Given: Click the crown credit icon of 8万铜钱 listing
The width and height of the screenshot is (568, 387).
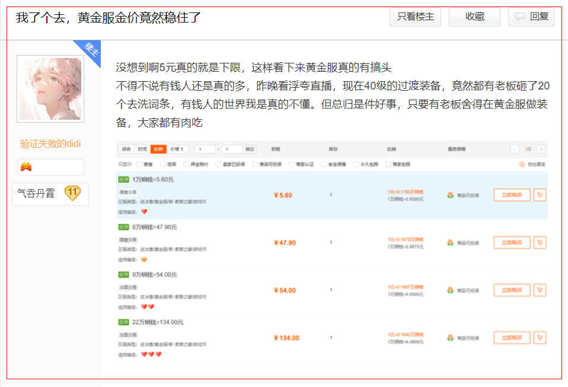Looking at the screenshot, I should (144, 260).
